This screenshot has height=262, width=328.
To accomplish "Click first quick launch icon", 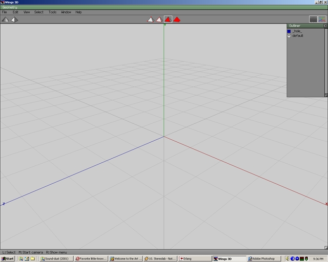I will 20,258.
